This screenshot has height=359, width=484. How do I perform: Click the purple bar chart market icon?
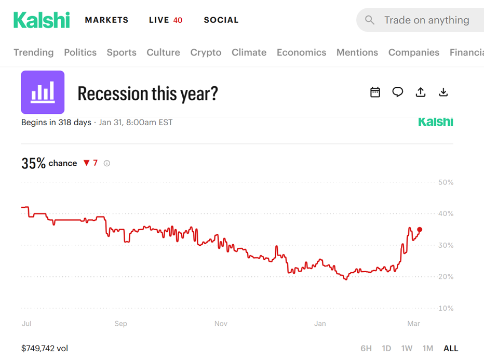43,92
